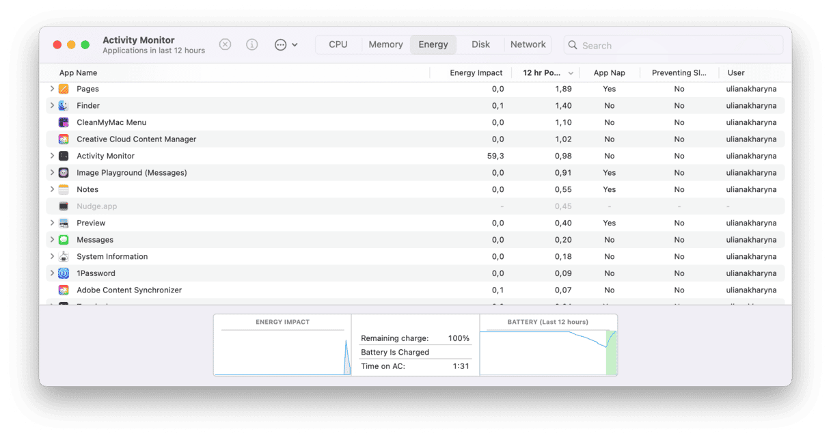Click the Battery Is Charged status

point(395,353)
